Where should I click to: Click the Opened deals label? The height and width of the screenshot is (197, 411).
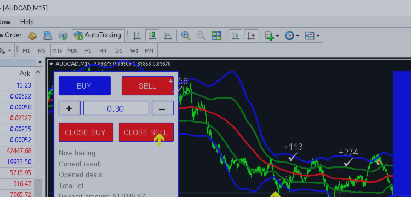coord(81,175)
